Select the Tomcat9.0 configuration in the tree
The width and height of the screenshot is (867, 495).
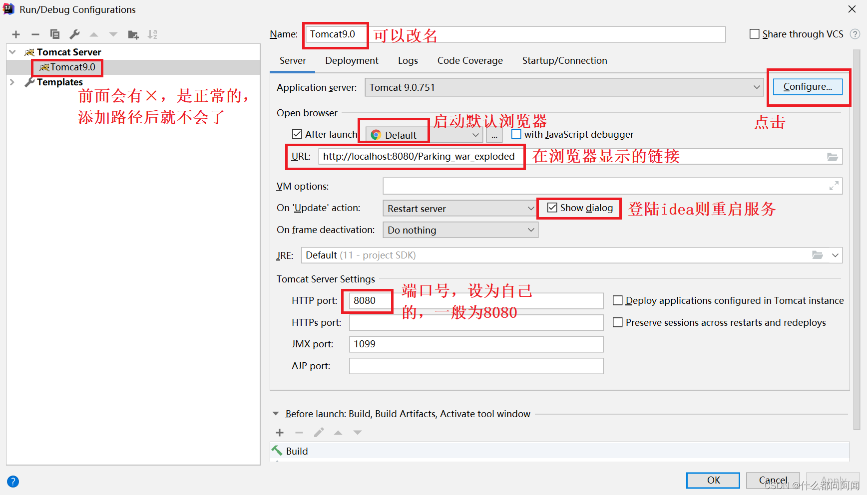(133, 67)
